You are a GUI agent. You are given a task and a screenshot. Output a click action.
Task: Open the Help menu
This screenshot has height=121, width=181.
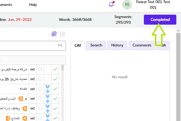pyautogui.click(x=33, y=5)
